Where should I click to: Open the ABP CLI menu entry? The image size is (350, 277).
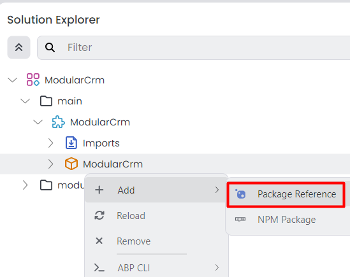tap(156, 267)
